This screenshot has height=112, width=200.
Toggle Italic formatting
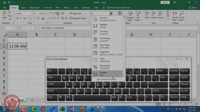pyautogui.click(x=21, y=18)
